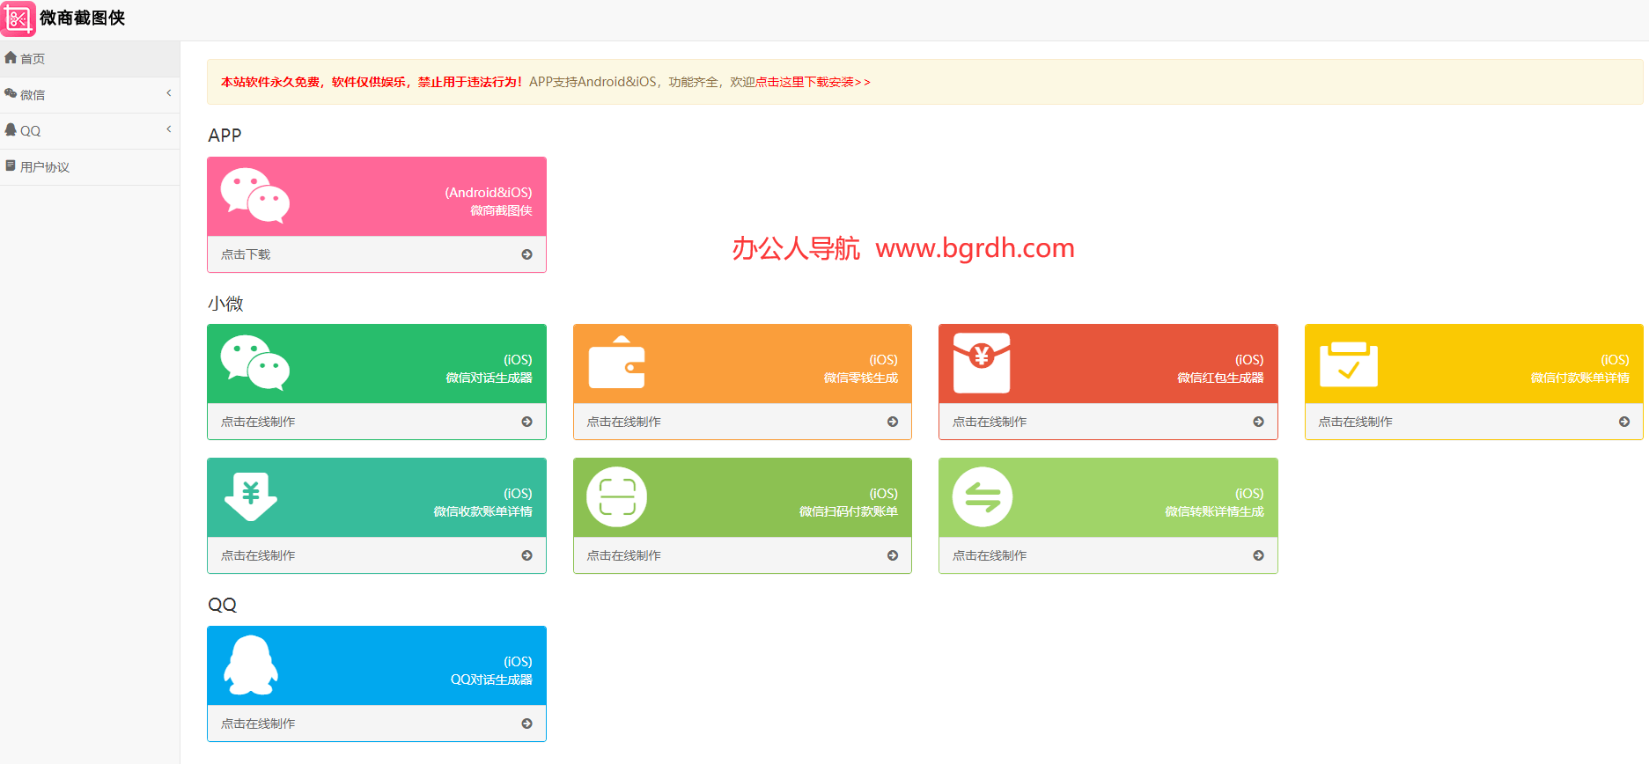
Task: Click 点击在线制作 under 微信零钱生成
Action: coord(623,422)
